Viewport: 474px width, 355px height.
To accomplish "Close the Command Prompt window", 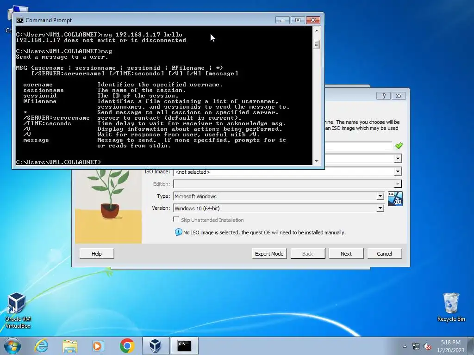I will [x=313, y=20].
